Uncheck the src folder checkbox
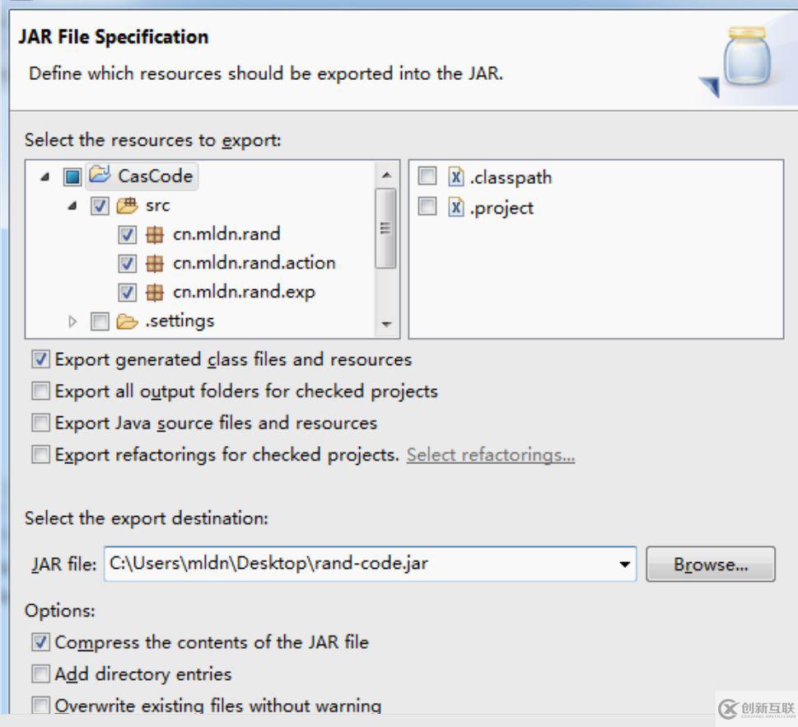 (100, 206)
